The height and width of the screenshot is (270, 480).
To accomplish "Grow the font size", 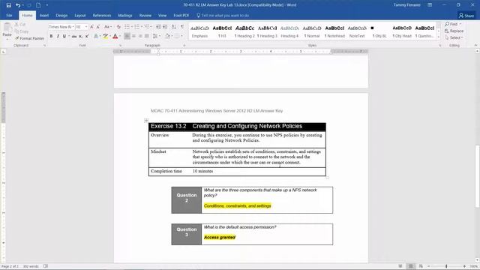I will coord(91,27).
